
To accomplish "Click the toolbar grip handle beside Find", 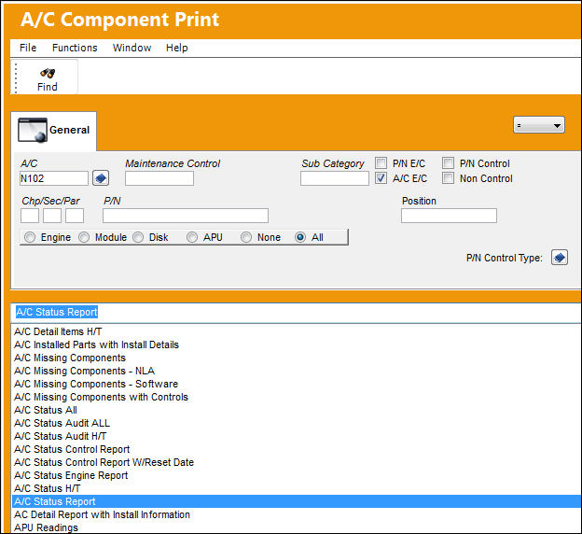I will pos(16,77).
